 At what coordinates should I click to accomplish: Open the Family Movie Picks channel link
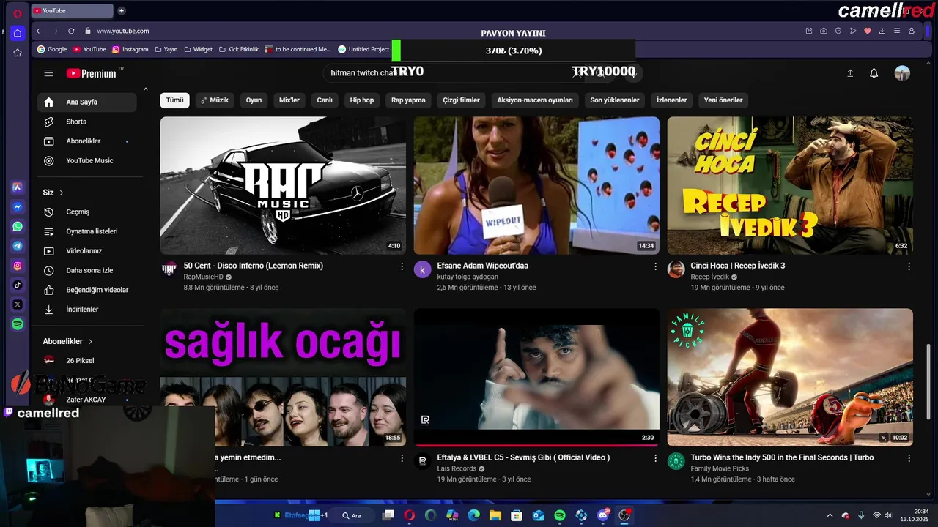coord(720,468)
